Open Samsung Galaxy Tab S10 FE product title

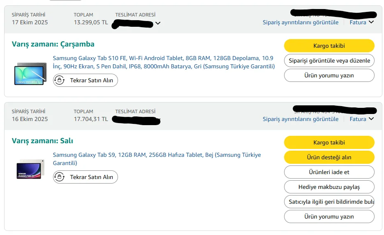[164, 62]
